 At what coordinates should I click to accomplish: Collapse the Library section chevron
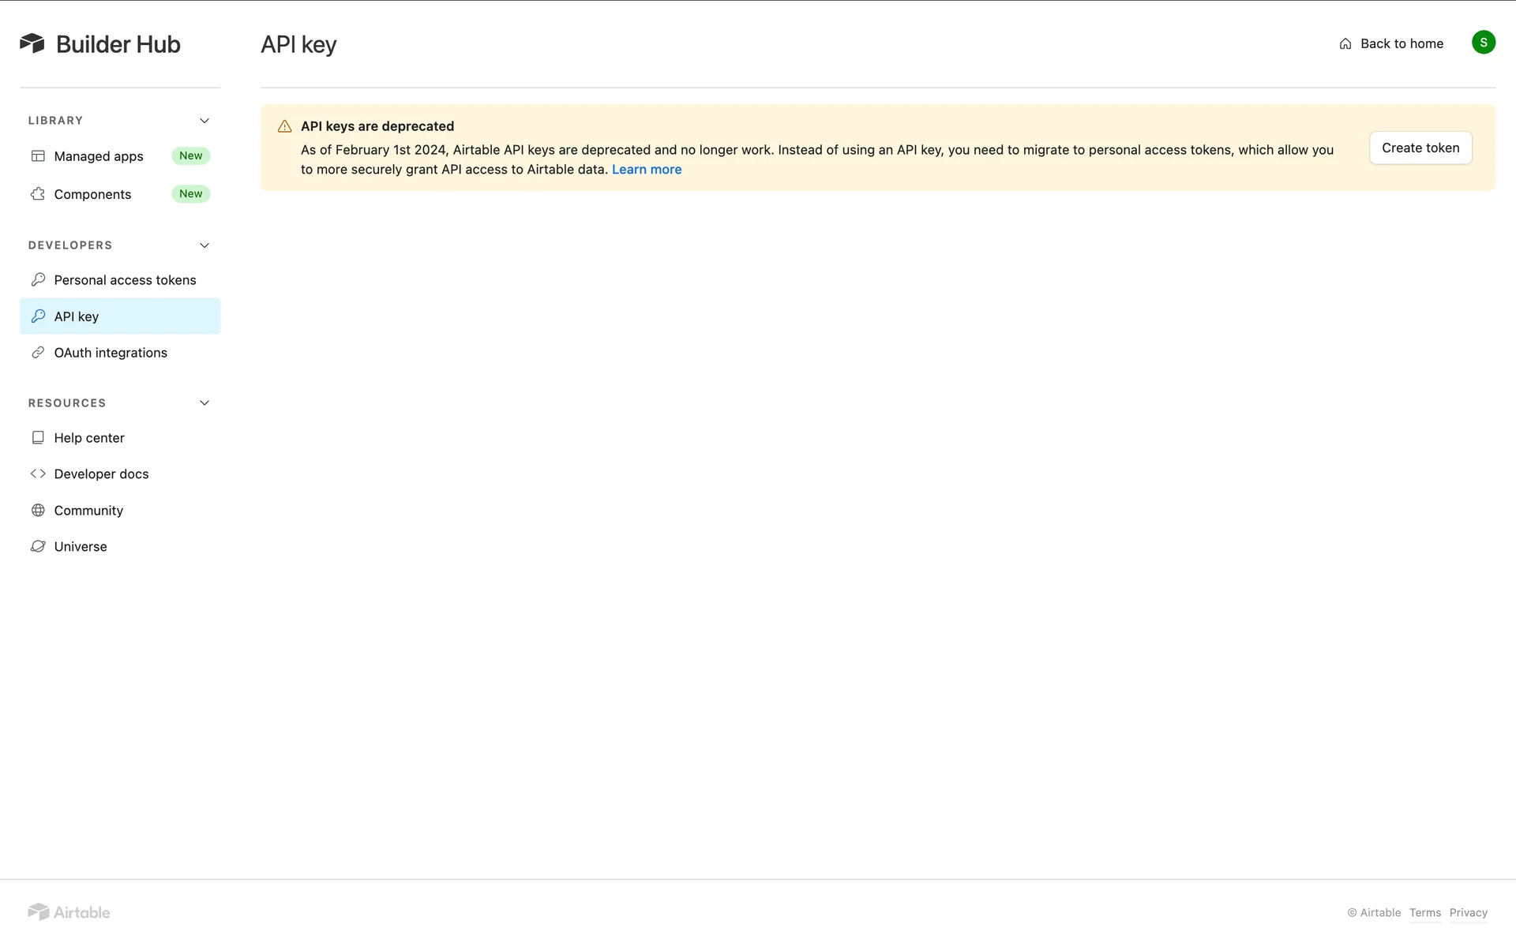tap(205, 121)
